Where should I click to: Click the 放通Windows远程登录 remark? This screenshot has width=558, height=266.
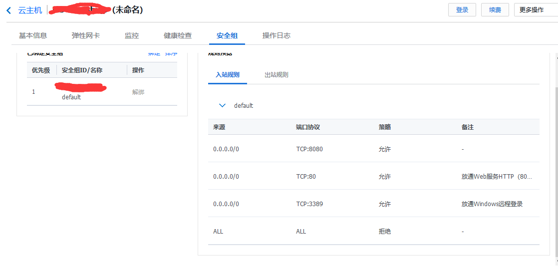492,204
